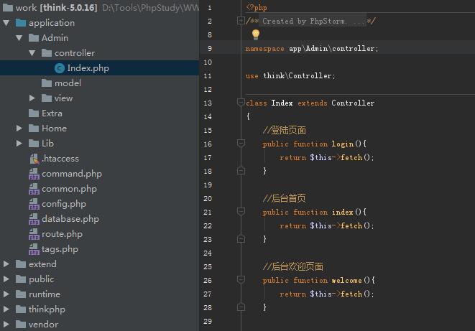The image size is (475, 331).
Task: Collapse the application folder arrow
Action: coord(6,23)
